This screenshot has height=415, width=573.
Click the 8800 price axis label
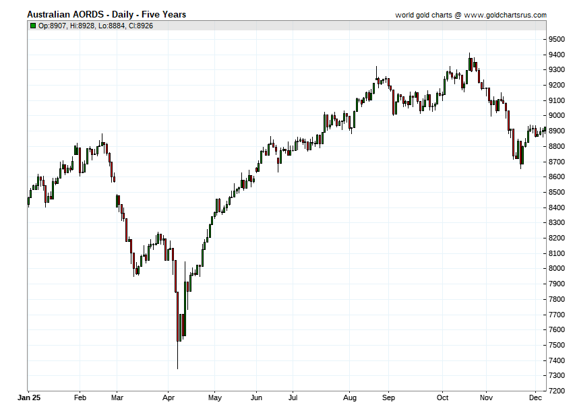[x=557, y=146]
